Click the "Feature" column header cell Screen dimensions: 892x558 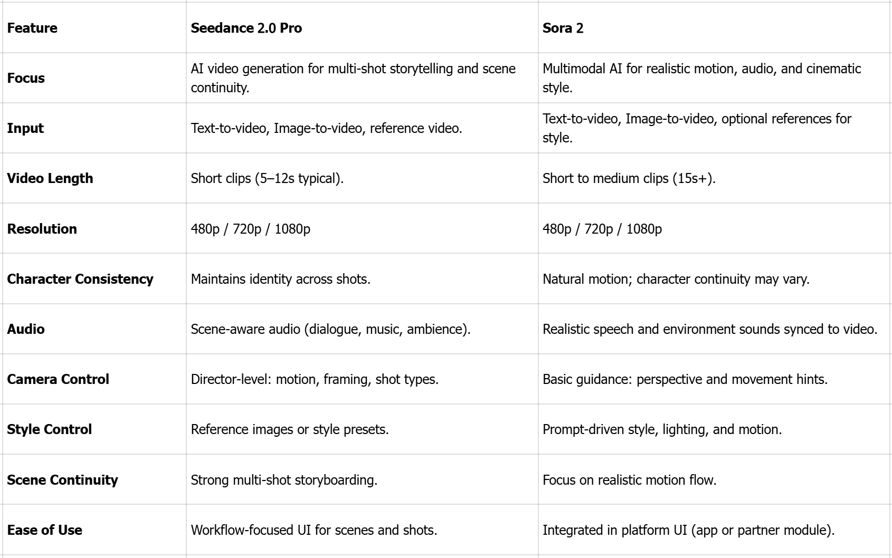point(32,28)
